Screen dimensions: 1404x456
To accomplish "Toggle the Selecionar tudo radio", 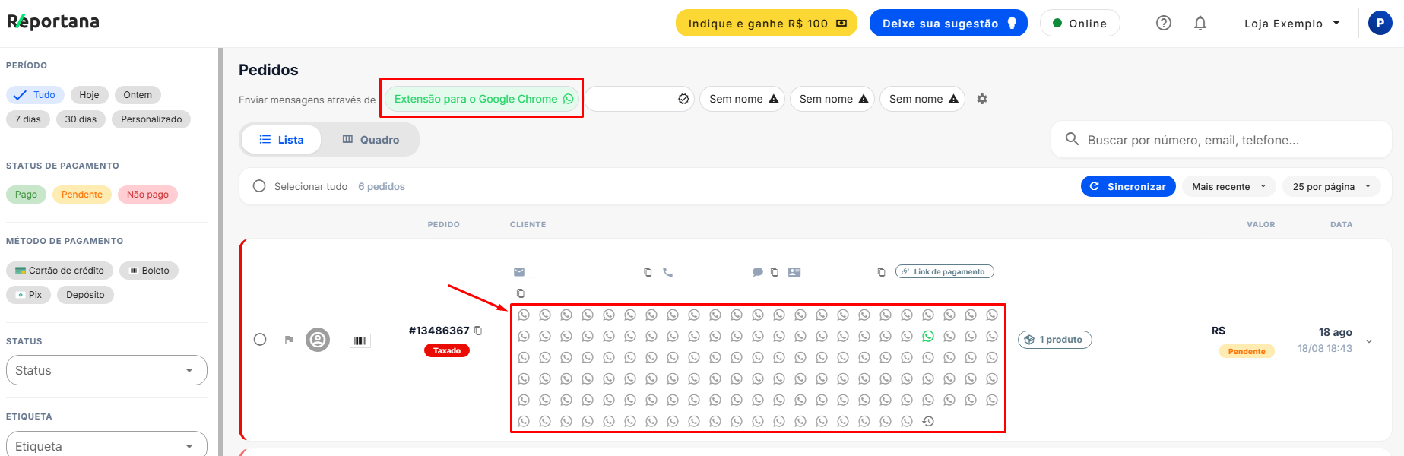I will point(259,186).
